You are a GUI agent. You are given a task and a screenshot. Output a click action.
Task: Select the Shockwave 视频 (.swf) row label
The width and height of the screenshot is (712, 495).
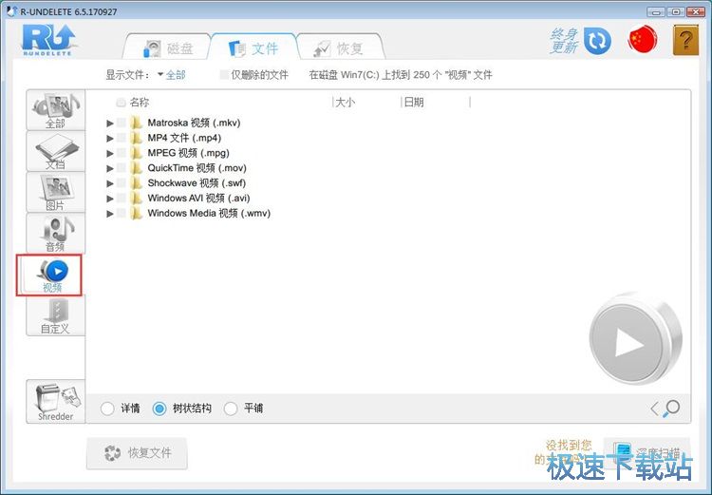pos(197,182)
